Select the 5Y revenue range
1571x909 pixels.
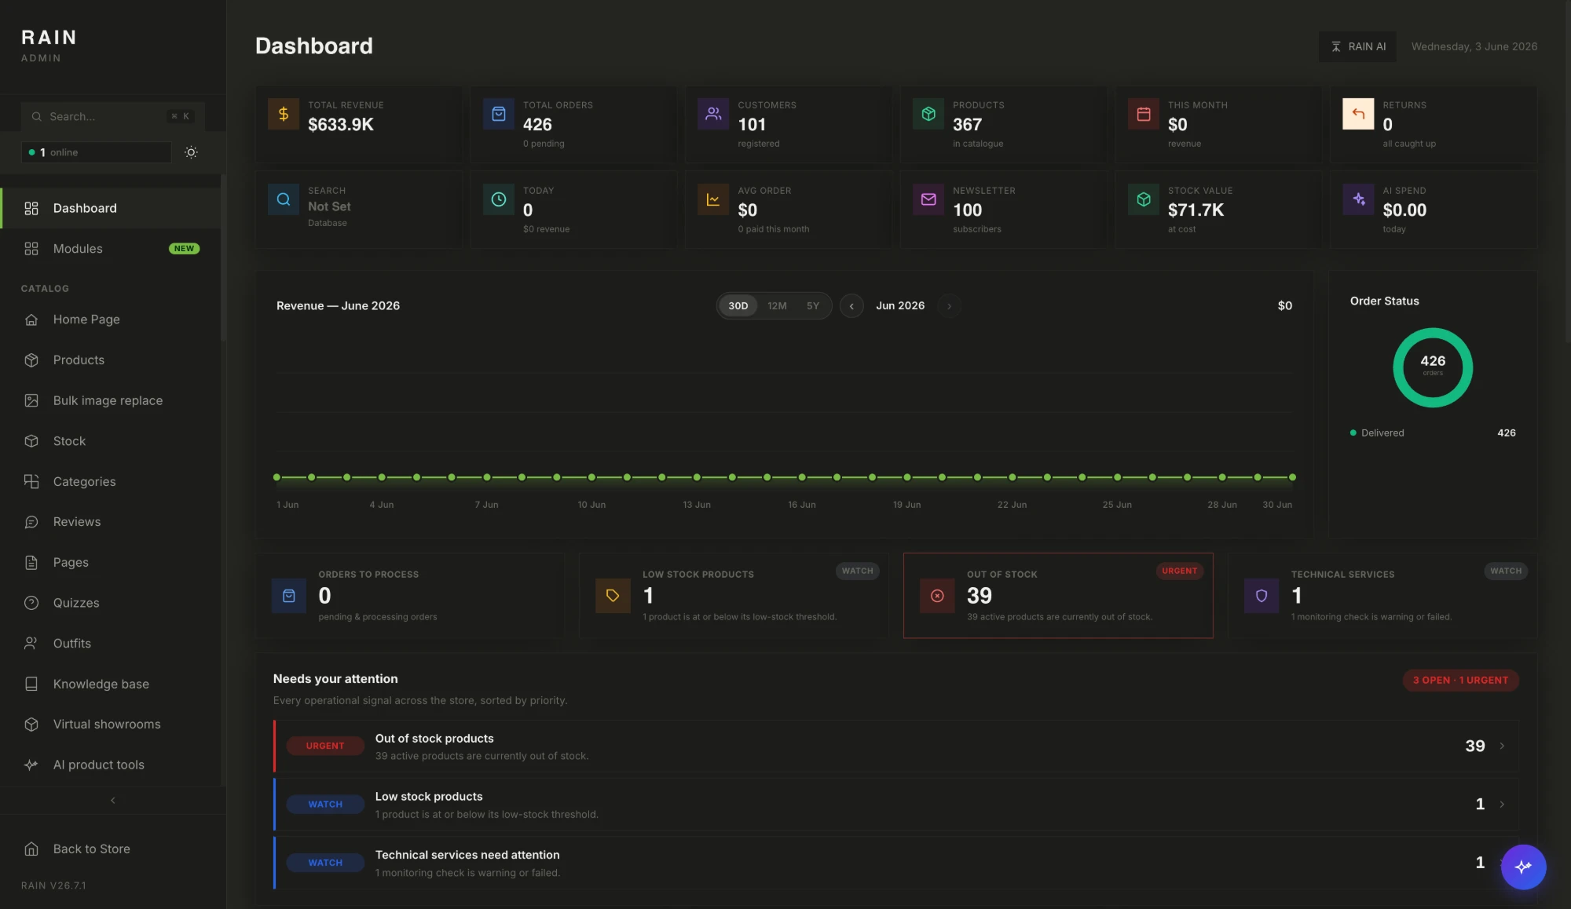click(x=813, y=306)
